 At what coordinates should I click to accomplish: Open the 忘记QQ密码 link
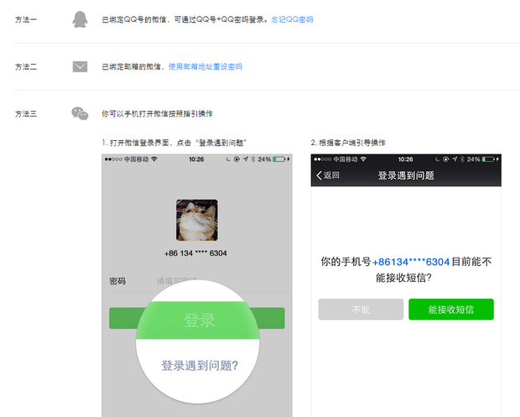coord(293,18)
